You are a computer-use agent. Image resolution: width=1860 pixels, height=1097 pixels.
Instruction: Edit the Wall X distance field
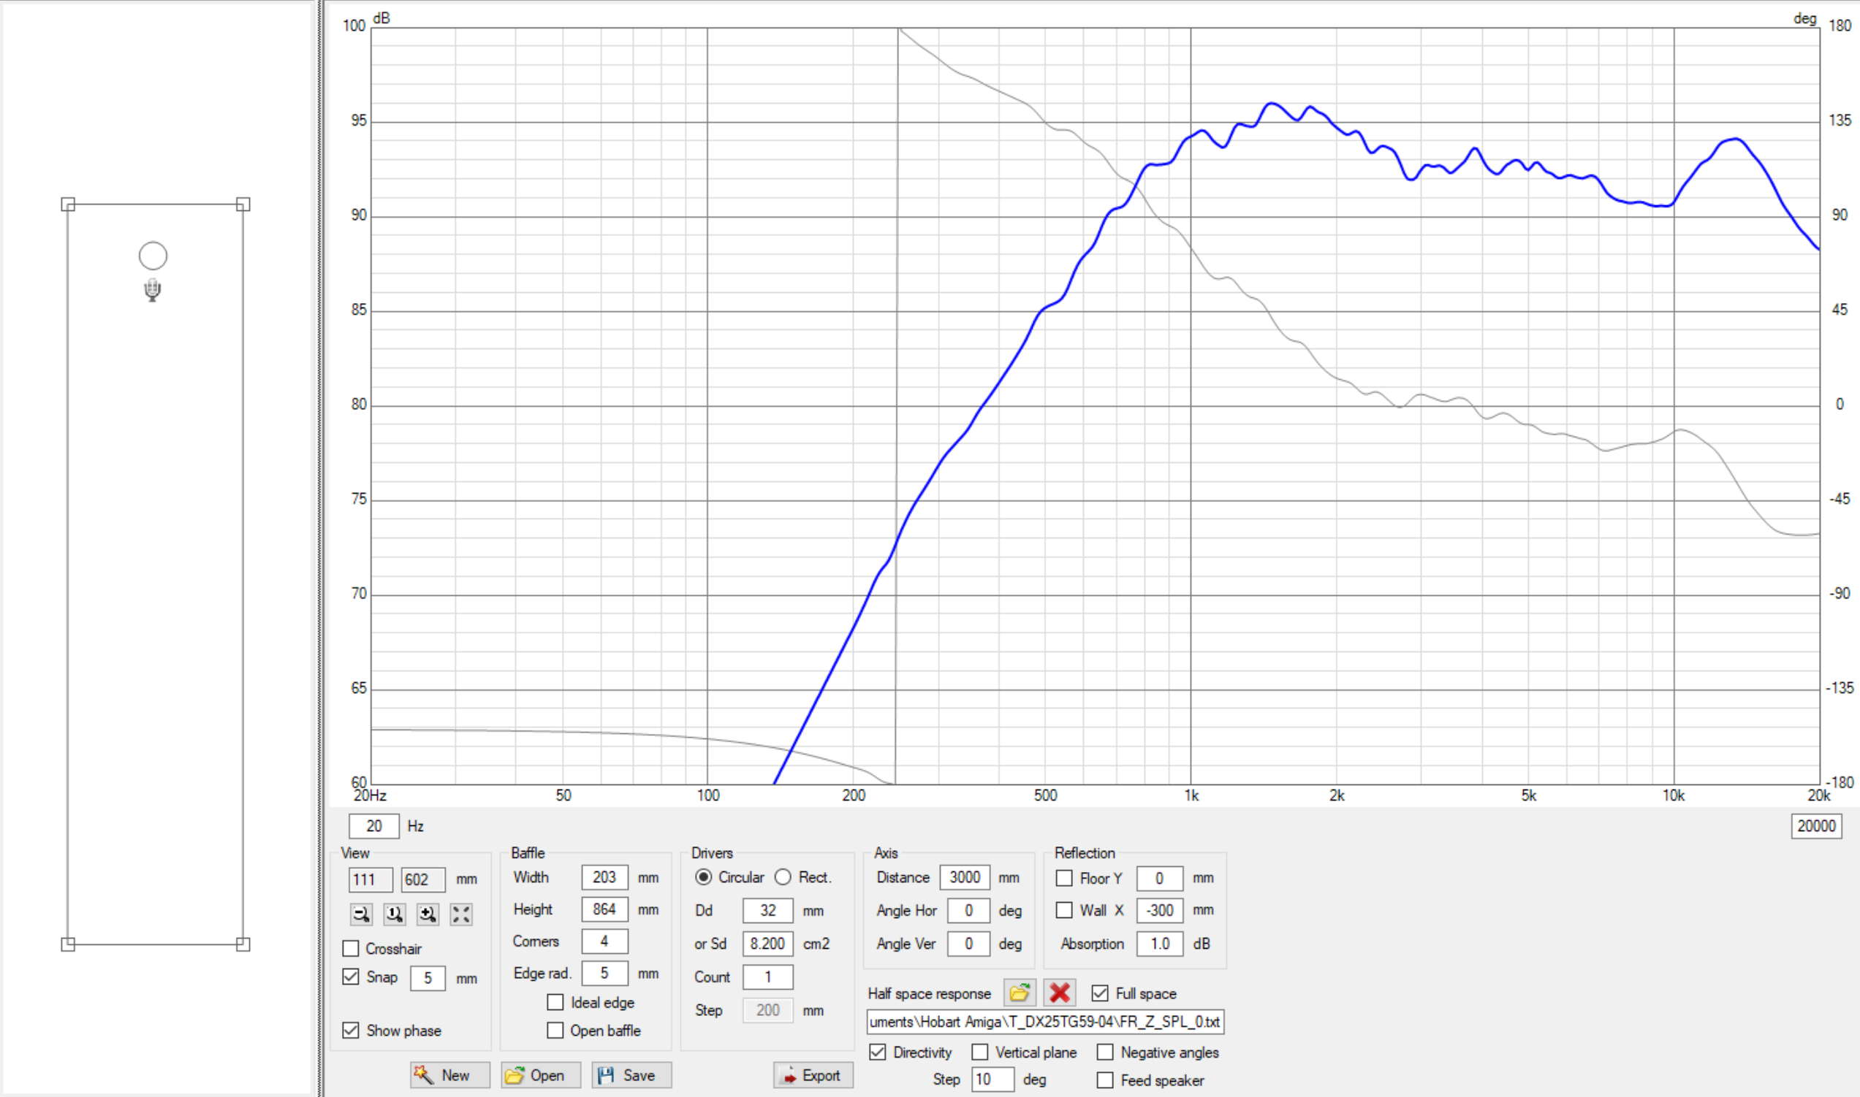1160,911
